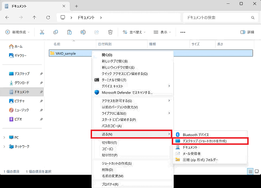Open デスクトップ in the sidebar
Viewport: 261px width, 188px height.
[x=19, y=74]
